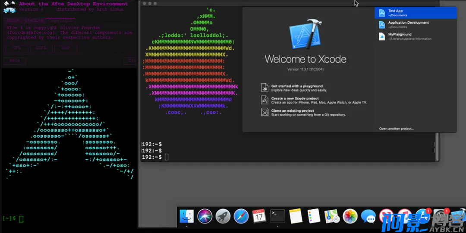Launch Siri from the dock
466x233 pixels.
coord(205,216)
